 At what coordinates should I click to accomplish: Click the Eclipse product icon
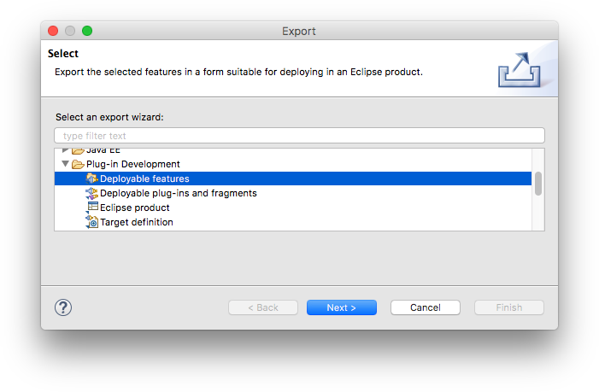tap(91, 208)
